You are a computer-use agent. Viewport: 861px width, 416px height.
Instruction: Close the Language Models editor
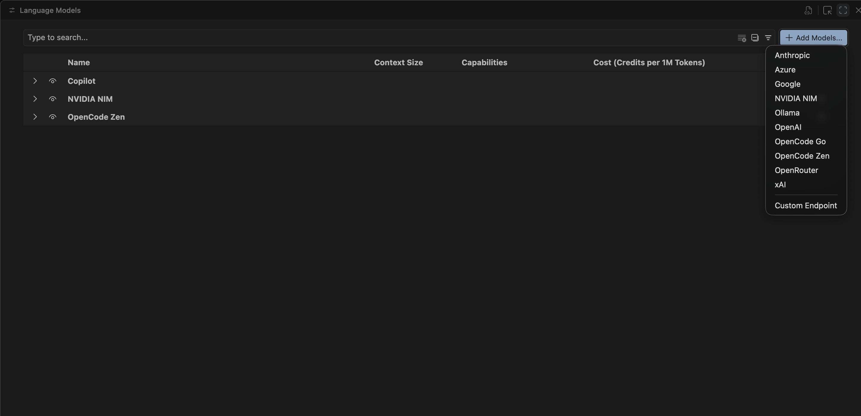coord(858,10)
